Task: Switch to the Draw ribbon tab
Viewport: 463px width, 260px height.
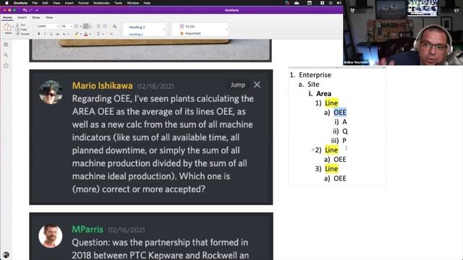Action: [x=36, y=17]
